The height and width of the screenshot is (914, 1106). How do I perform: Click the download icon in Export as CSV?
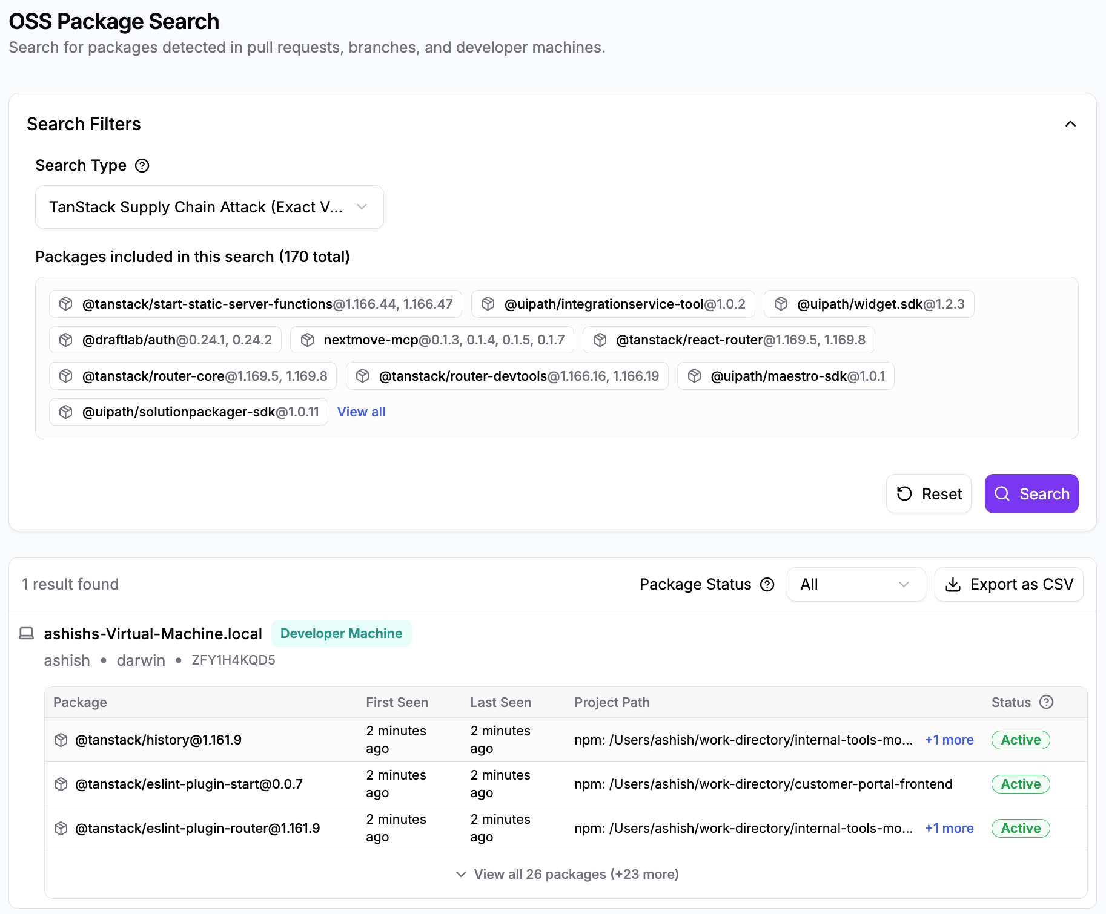coord(953,585)
